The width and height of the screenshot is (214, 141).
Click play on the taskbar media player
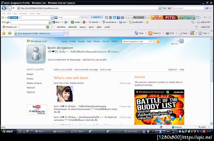[x=160, y=131]
